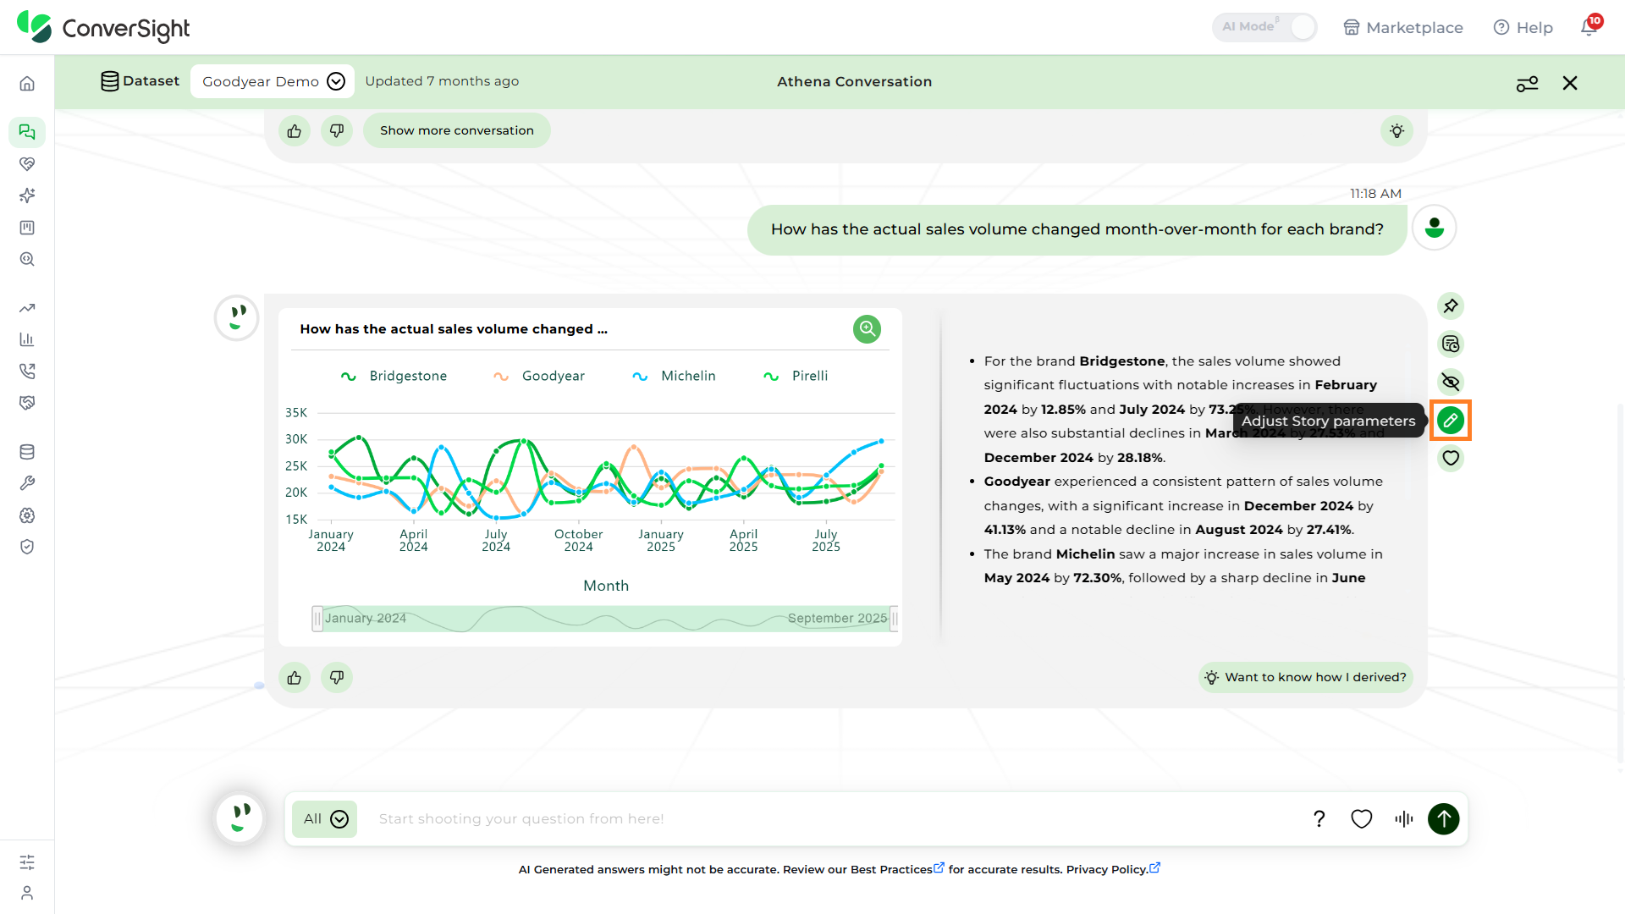Open the handshake sidebar icon
Screen dimensions: 1625x914
(27, 403)
